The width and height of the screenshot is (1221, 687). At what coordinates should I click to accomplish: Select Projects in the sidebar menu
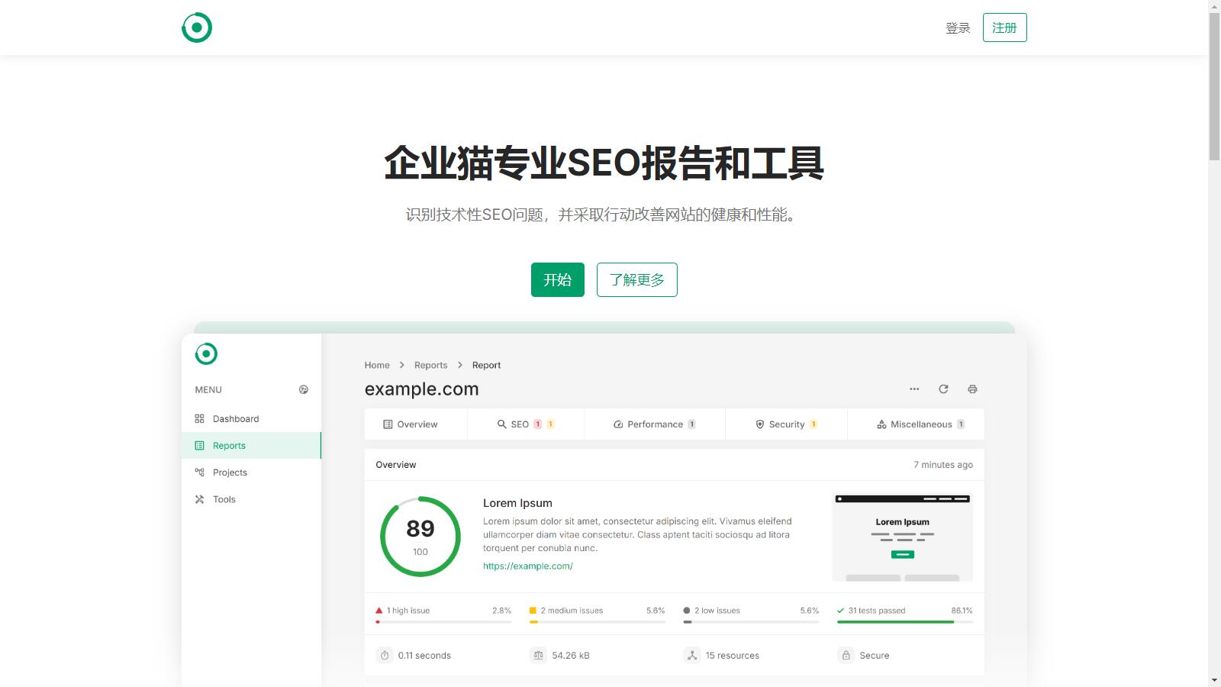click(230, 473)
